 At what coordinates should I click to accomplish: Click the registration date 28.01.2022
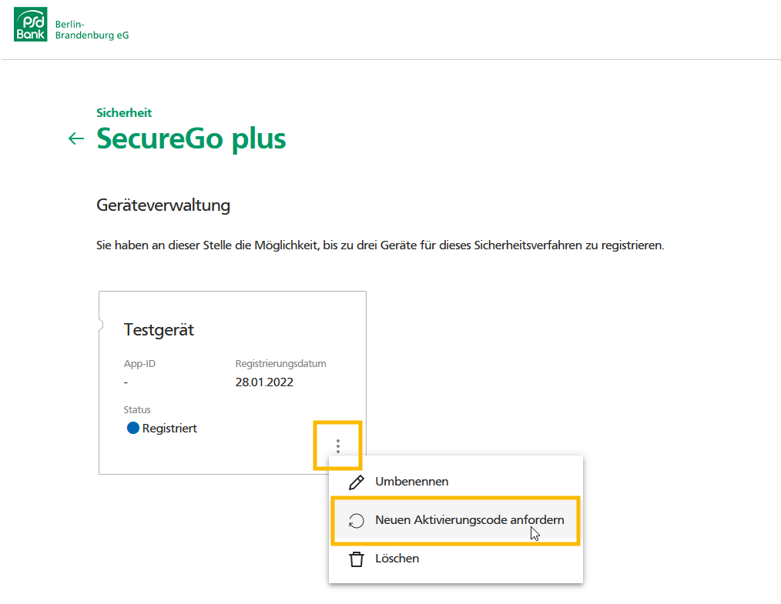264,382
